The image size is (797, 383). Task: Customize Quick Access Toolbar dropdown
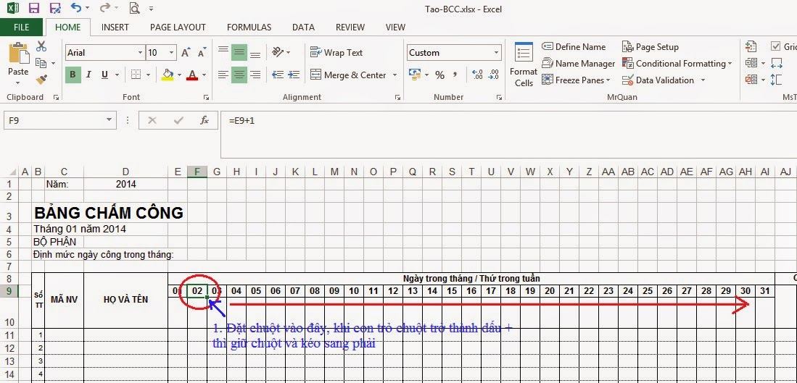[x=151, y=8]
